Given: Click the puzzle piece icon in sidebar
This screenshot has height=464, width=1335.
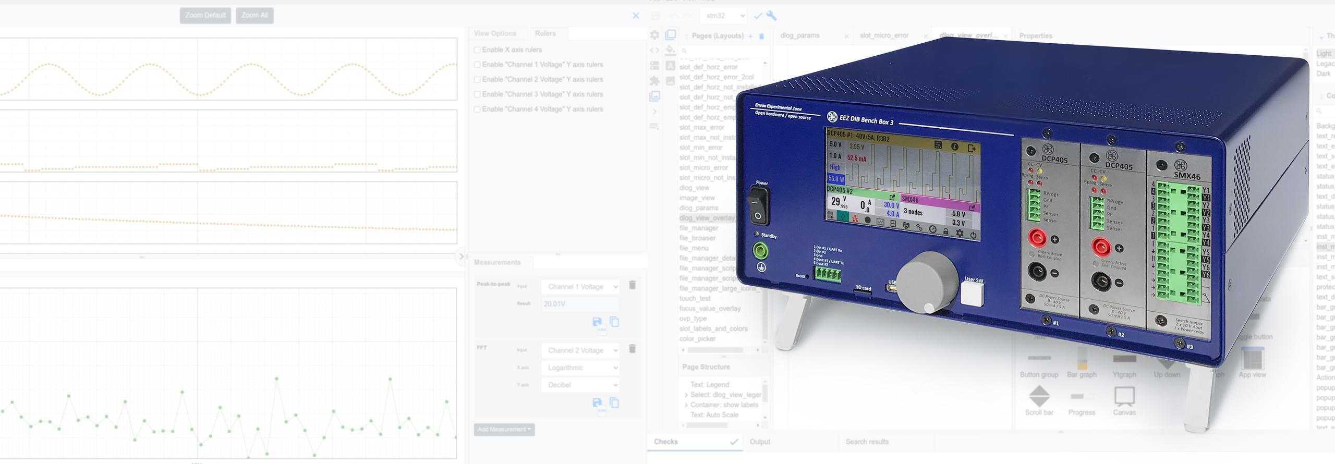Looking at the screenshot, I should (x=654, y=81).
